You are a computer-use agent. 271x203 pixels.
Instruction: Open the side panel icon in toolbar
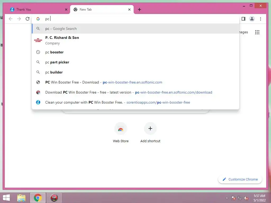pyautogui.click(x=243, y=19)
